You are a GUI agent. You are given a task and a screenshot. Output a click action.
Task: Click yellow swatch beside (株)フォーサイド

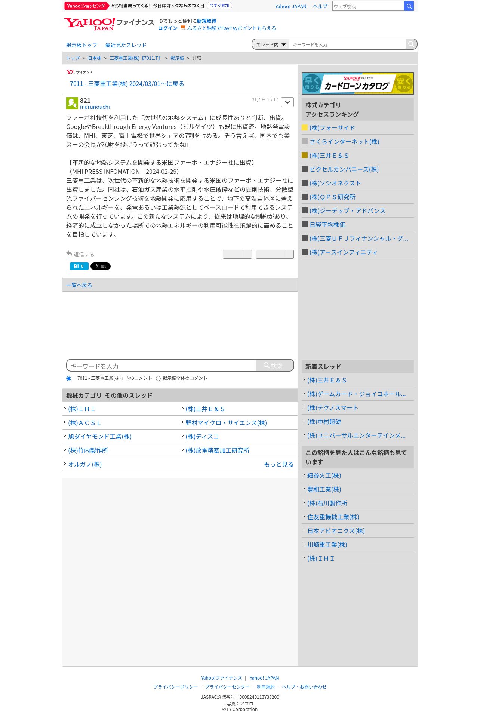(305, 127)
